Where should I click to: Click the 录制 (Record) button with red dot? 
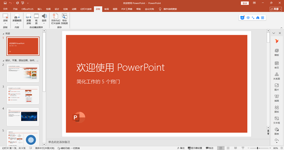(5, 18)
